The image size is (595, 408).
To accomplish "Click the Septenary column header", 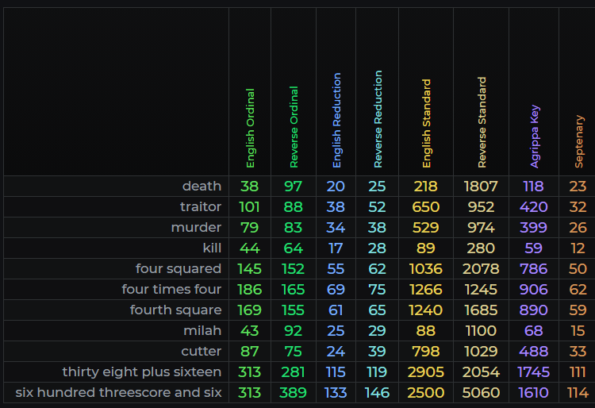I will [578, 141].
